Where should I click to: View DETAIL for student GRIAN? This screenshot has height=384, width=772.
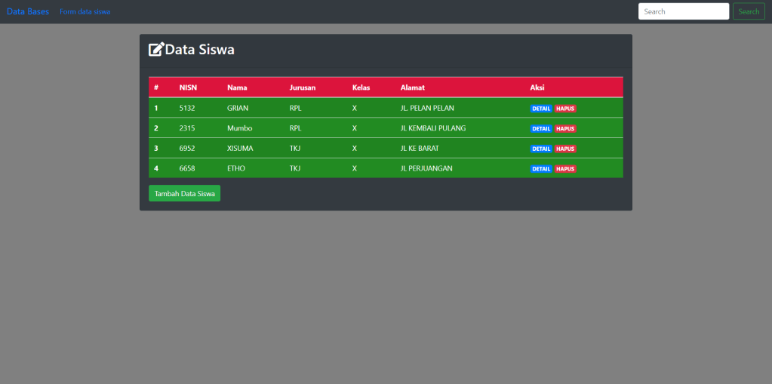(541, 109)
